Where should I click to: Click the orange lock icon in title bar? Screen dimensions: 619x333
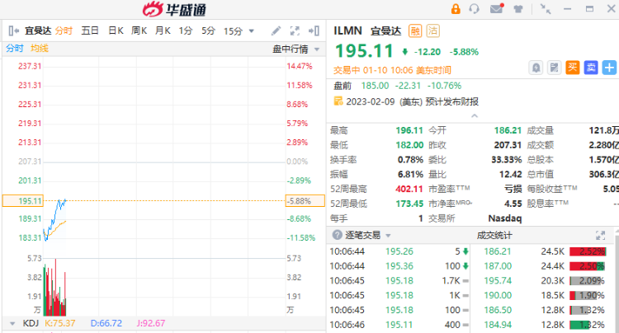(x=456, y=9)
